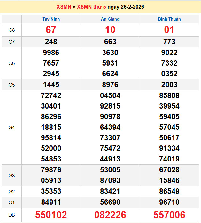Open the XSMN thứ 5 link
The image size is (201, 223).
pyautogui.click(x=91, y=7)
